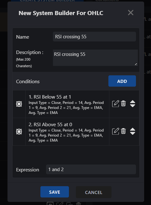Move condition 1 up with arrow
Viewport: 151px width, 205px height.
pyautogui.click(x=133, y=102)
